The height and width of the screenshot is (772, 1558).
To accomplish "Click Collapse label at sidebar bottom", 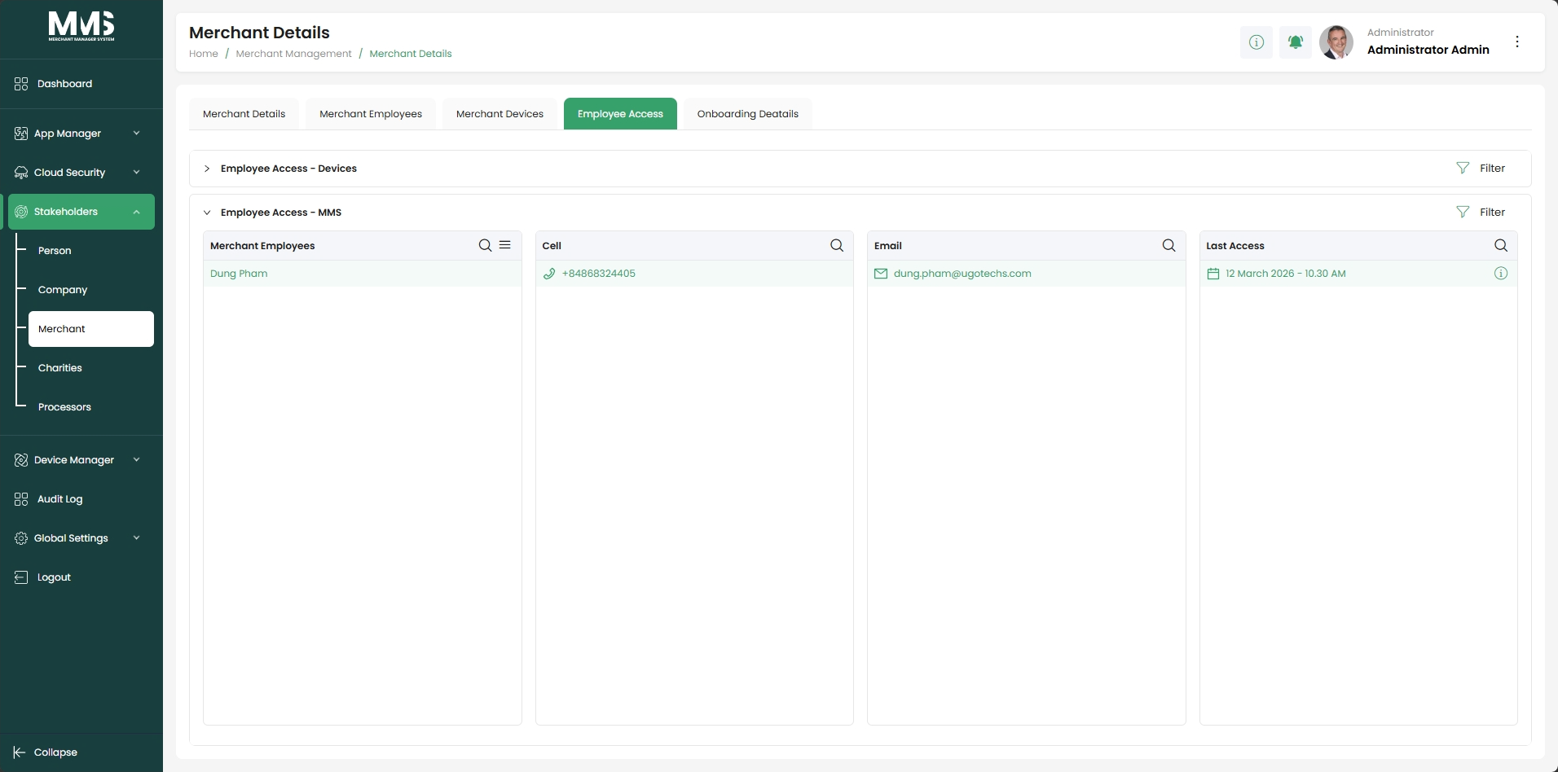I will coord(55,752).
